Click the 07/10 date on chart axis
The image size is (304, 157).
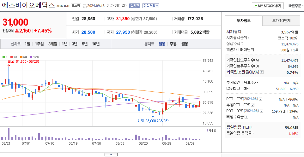coord(49,143)
